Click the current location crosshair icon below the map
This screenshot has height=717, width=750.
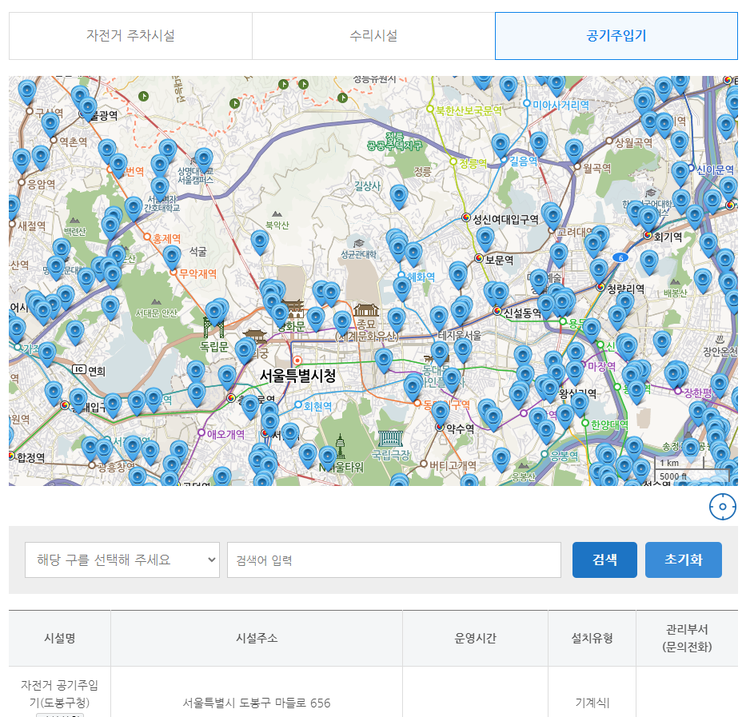coord(722,506)
